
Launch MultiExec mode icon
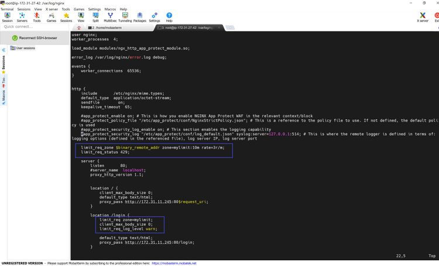(110, 16)
